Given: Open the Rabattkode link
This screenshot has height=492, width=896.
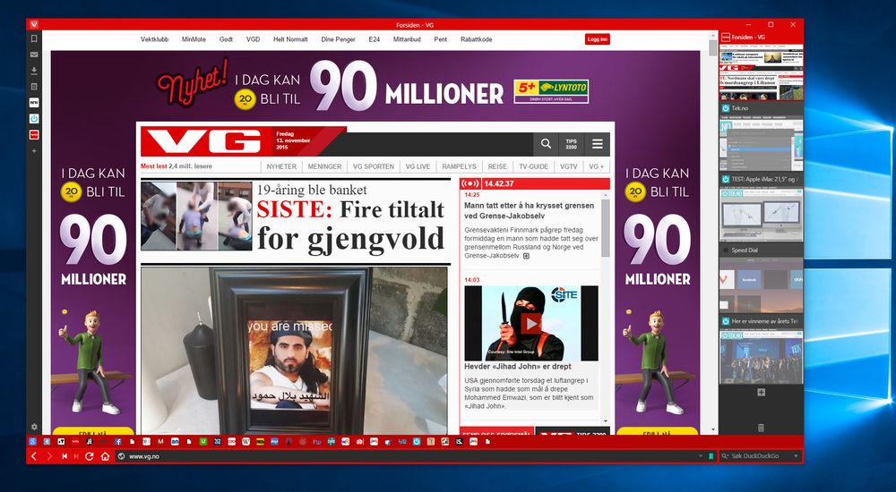Looking at the screenshot, I should tap(477, 39).
